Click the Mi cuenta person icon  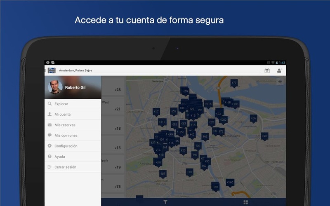click(x=49, y=114)
